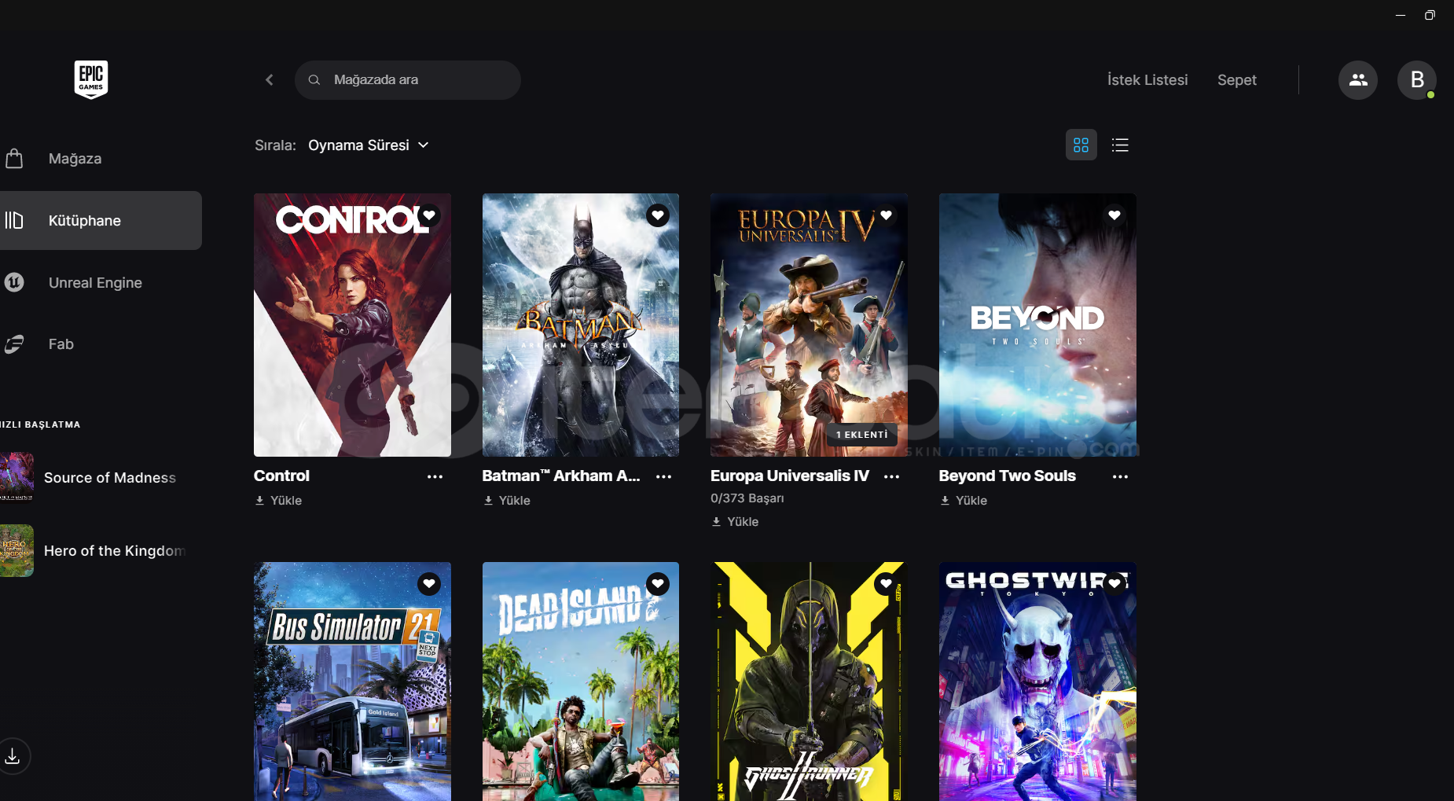The height and width of the screenshot is (801, 1454).
Task: Expand the Oynama Süresi sort dropdown
Action: click(368, 145)
